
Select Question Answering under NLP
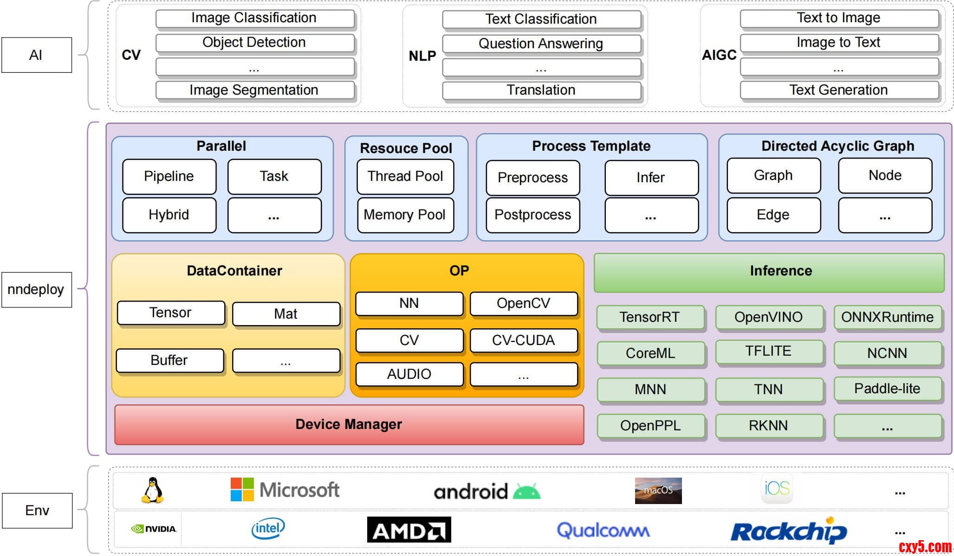541,44
